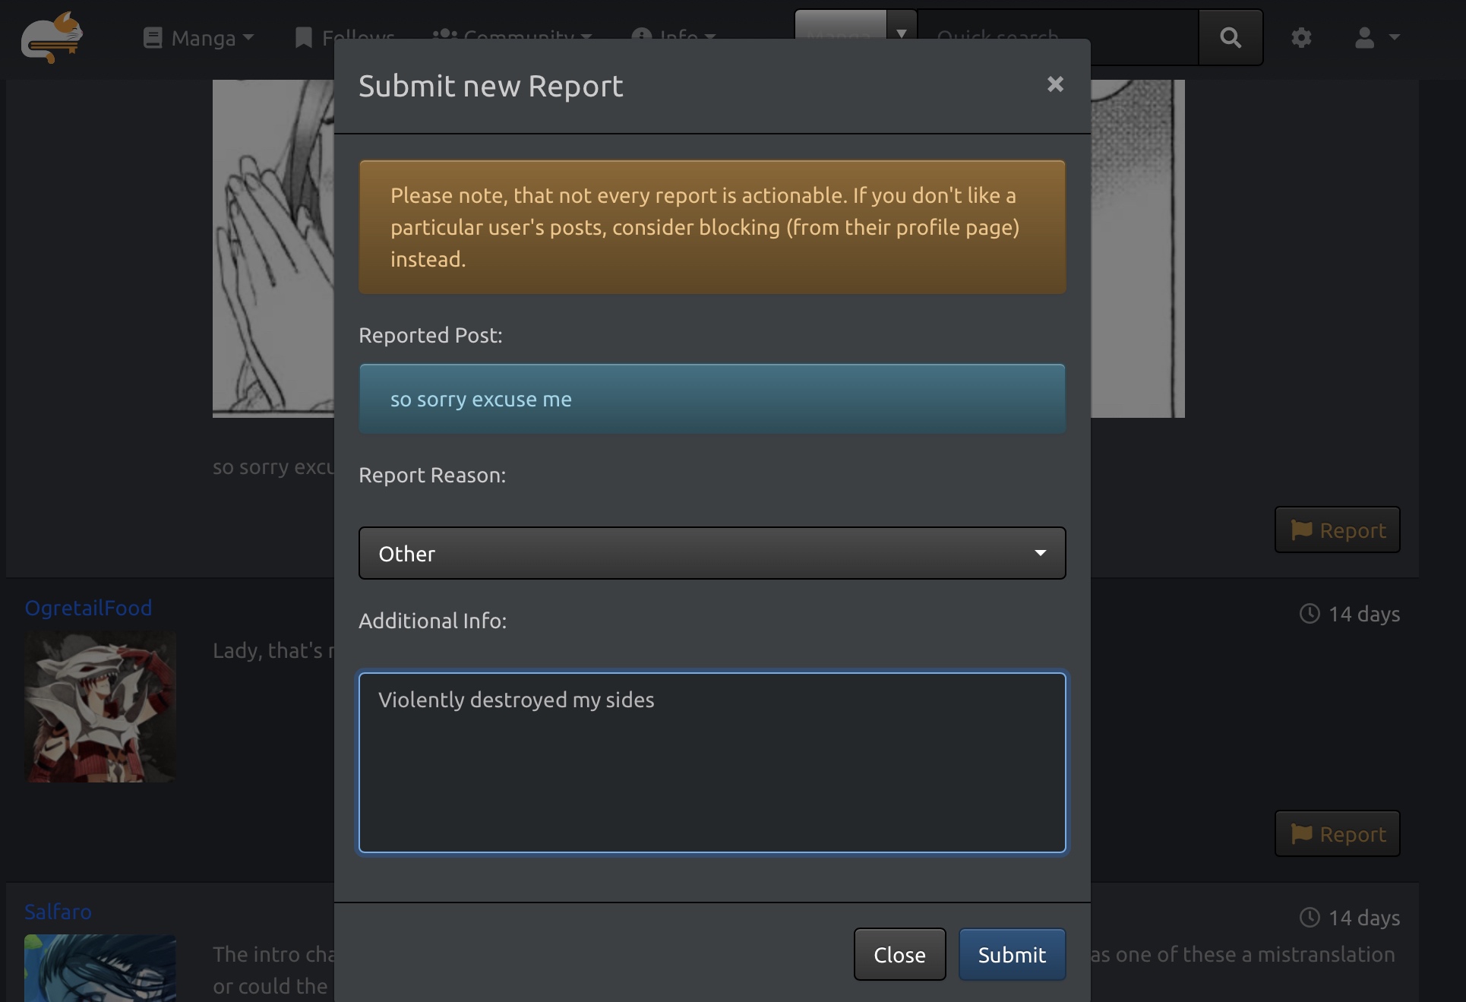
Task: Expand the Manga navigation menu
Action: (199, 37)
